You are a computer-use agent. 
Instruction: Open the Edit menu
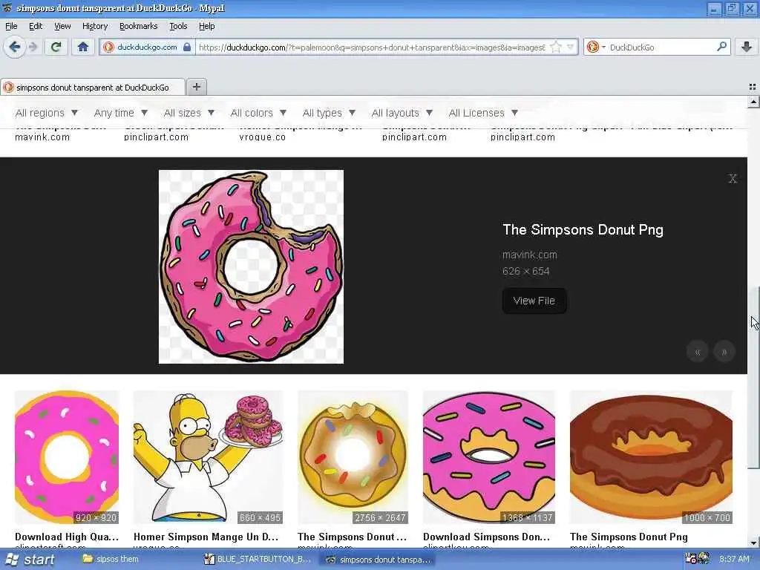[x=36, y=26]
